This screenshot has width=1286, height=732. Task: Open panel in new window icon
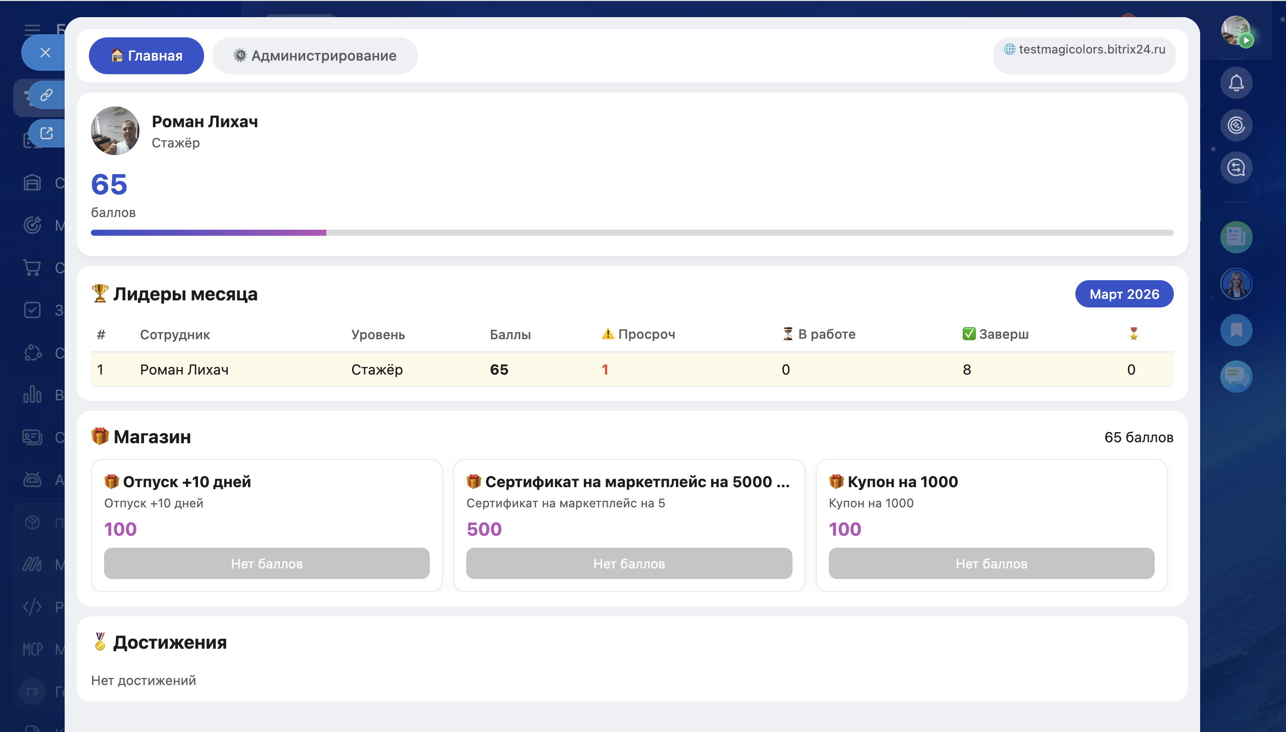[46, 133]
